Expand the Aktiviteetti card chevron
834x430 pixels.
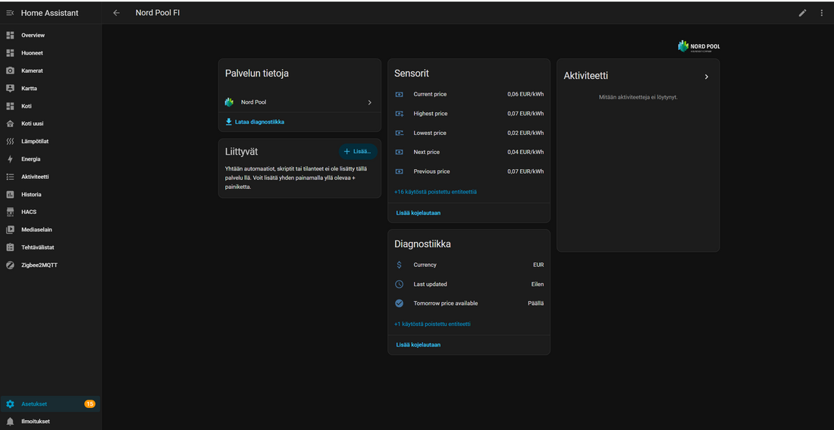[707, 77]
